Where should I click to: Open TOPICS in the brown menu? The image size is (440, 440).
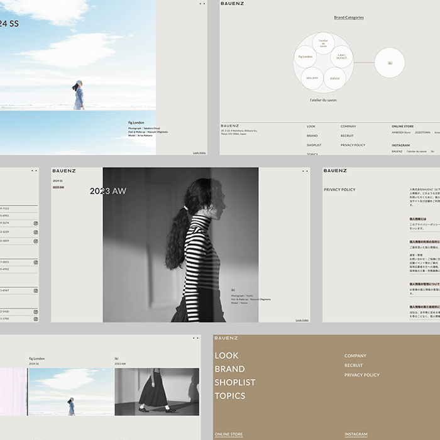coord(230,396)
